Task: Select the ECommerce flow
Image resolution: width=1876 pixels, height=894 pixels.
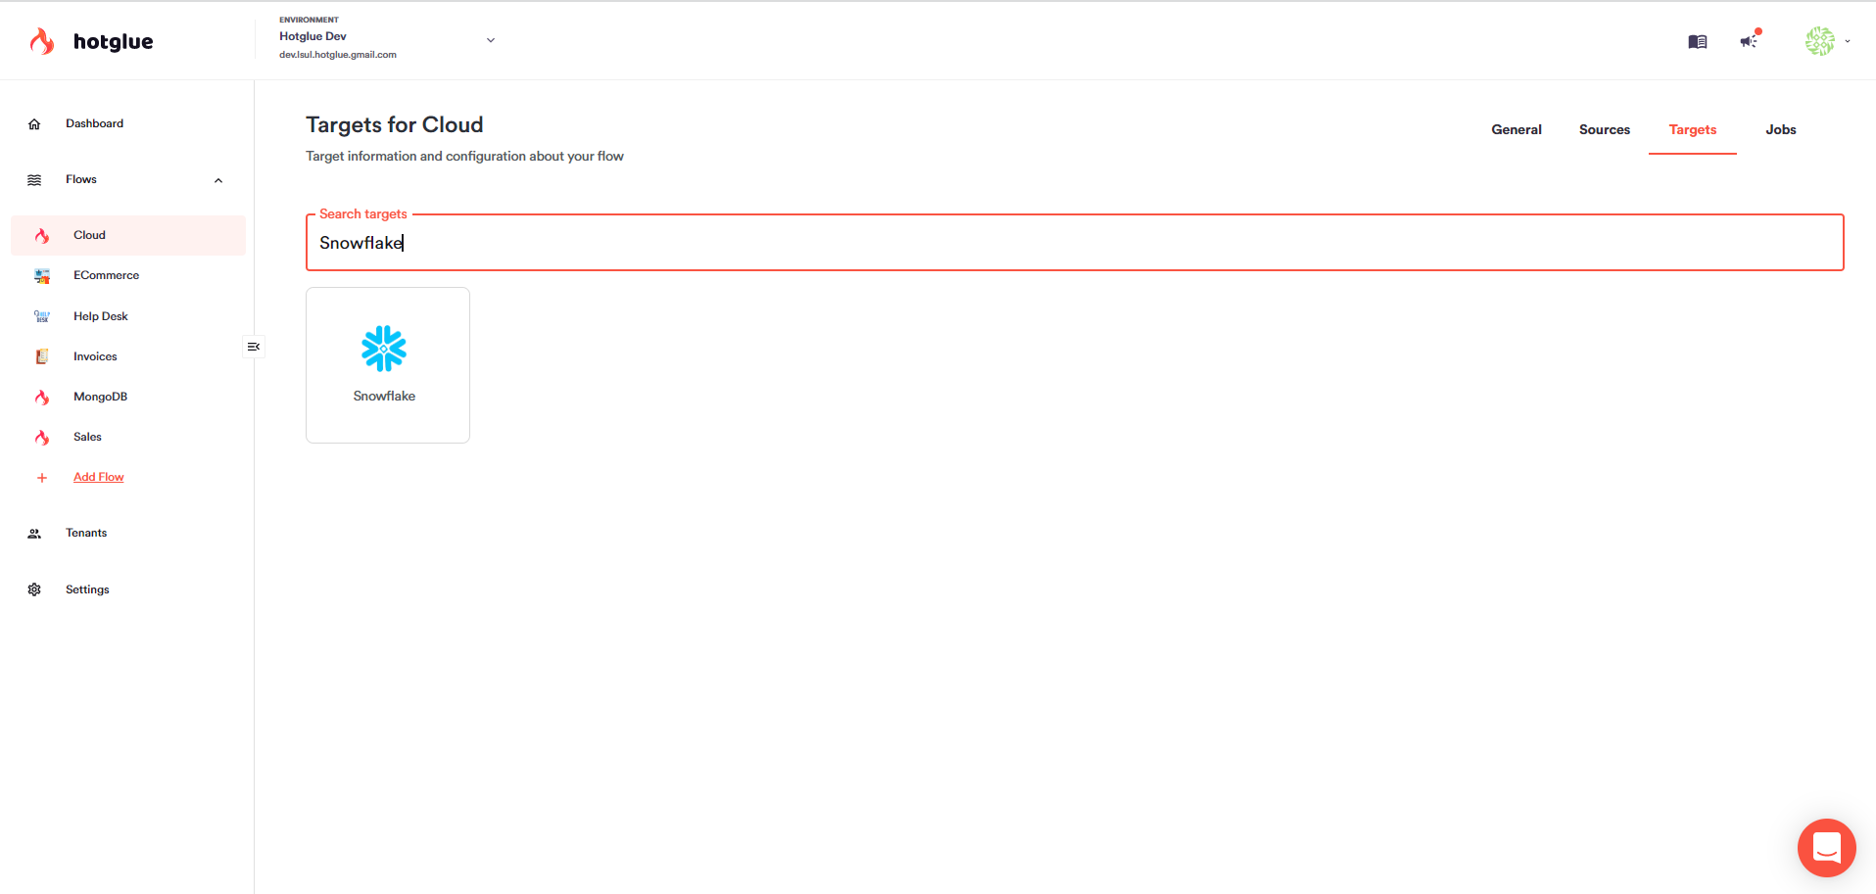Action: (x=106, y=275)
